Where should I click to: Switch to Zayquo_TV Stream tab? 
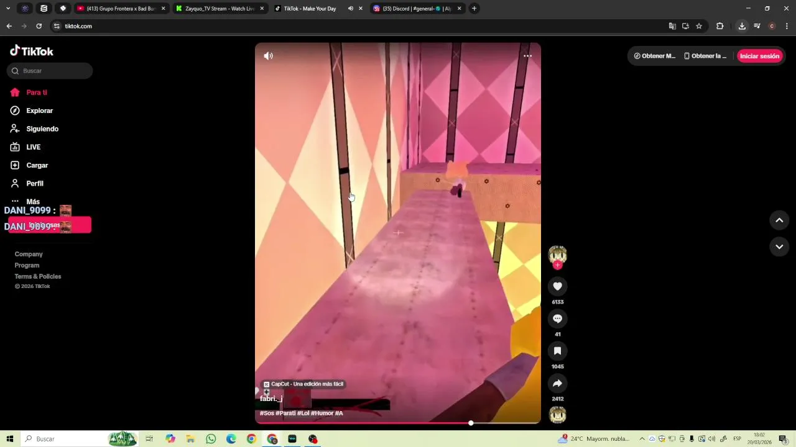point(220,9)
